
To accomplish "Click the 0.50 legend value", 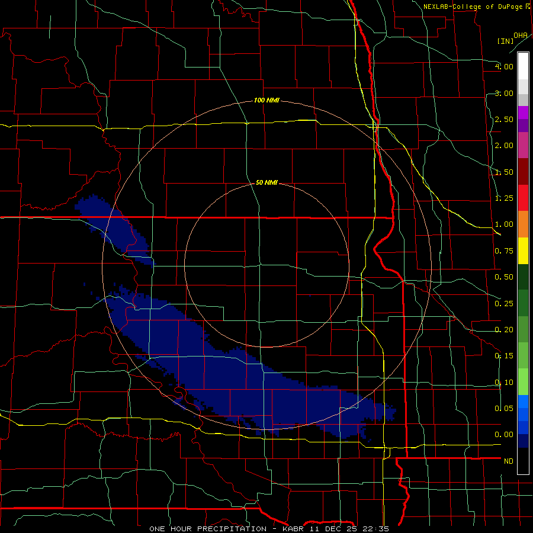I will (x=504, y=277).
